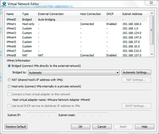
Task: Select the VMnet1 row
Action: pos(77,24)
